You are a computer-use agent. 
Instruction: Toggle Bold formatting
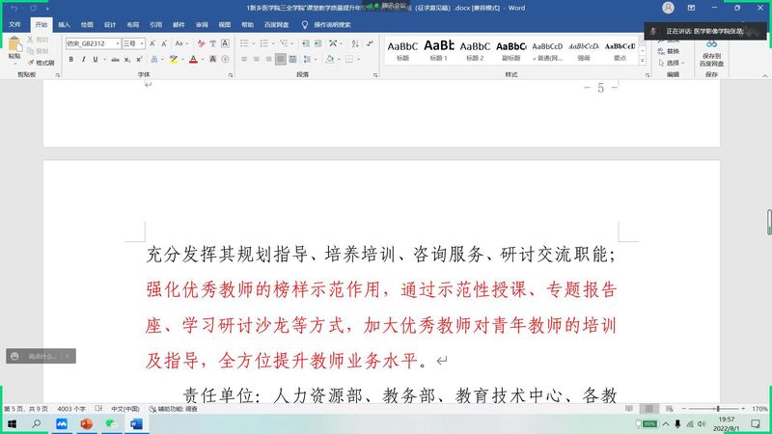[x=70, y=59]
